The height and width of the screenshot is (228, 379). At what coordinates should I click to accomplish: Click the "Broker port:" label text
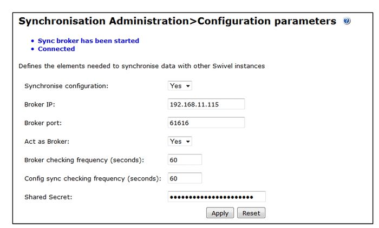pos(43,123)
